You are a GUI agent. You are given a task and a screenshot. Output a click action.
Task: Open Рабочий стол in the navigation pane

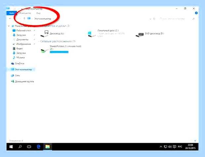pyautogui.click(x=24, y=30)
